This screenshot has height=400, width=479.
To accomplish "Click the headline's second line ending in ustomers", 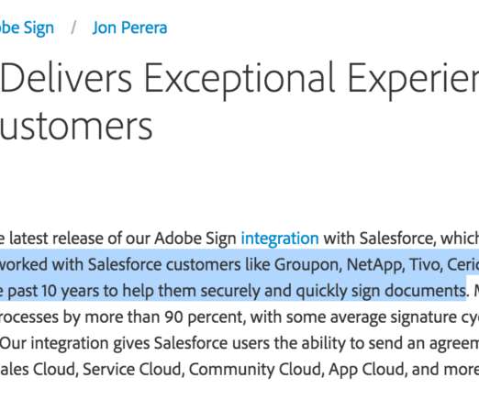I will (x=76, y=127).
